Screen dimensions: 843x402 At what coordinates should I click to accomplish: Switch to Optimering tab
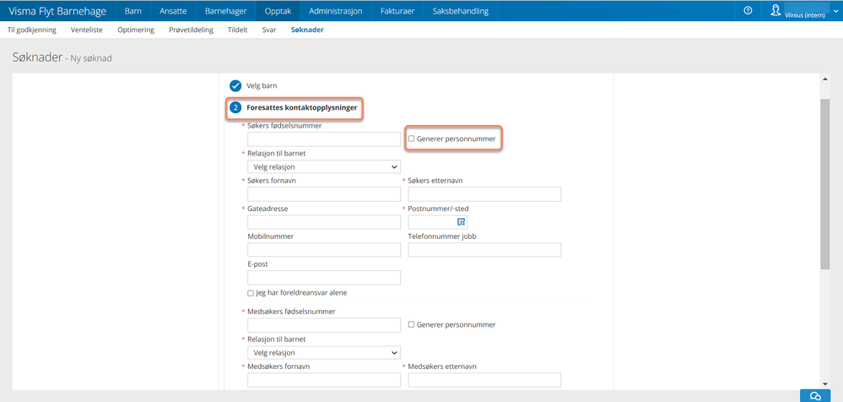tap(136, 30)
